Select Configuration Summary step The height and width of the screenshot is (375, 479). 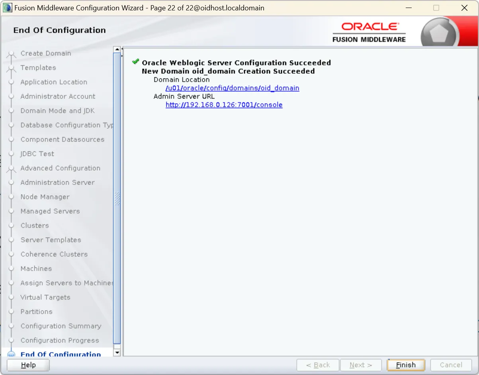(61, 326)
